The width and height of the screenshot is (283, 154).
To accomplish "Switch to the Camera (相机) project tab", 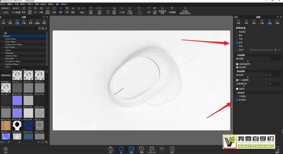I will pyautogui.click(x=254, y=22).
